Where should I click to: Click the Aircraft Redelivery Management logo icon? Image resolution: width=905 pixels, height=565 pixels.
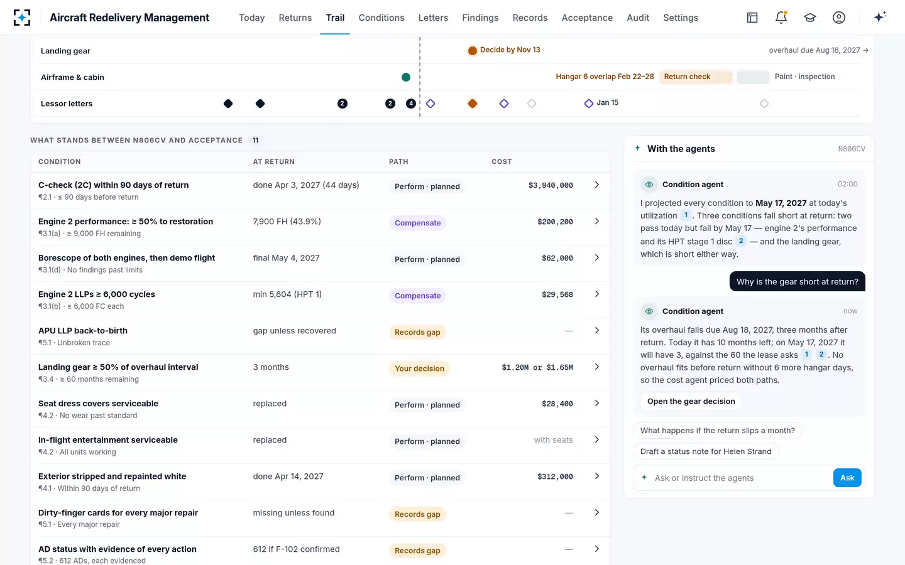tap(22, 18)
